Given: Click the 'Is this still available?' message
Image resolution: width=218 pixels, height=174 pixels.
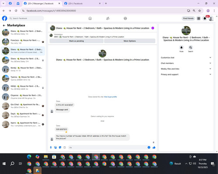Looking at the screenshot, I should [x=65, y=105].
